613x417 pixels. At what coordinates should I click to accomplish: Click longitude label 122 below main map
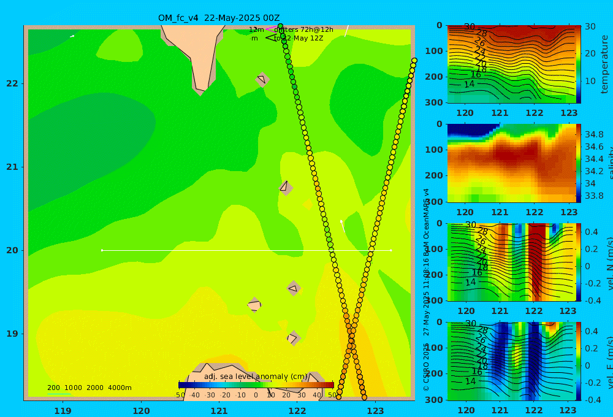297,411
